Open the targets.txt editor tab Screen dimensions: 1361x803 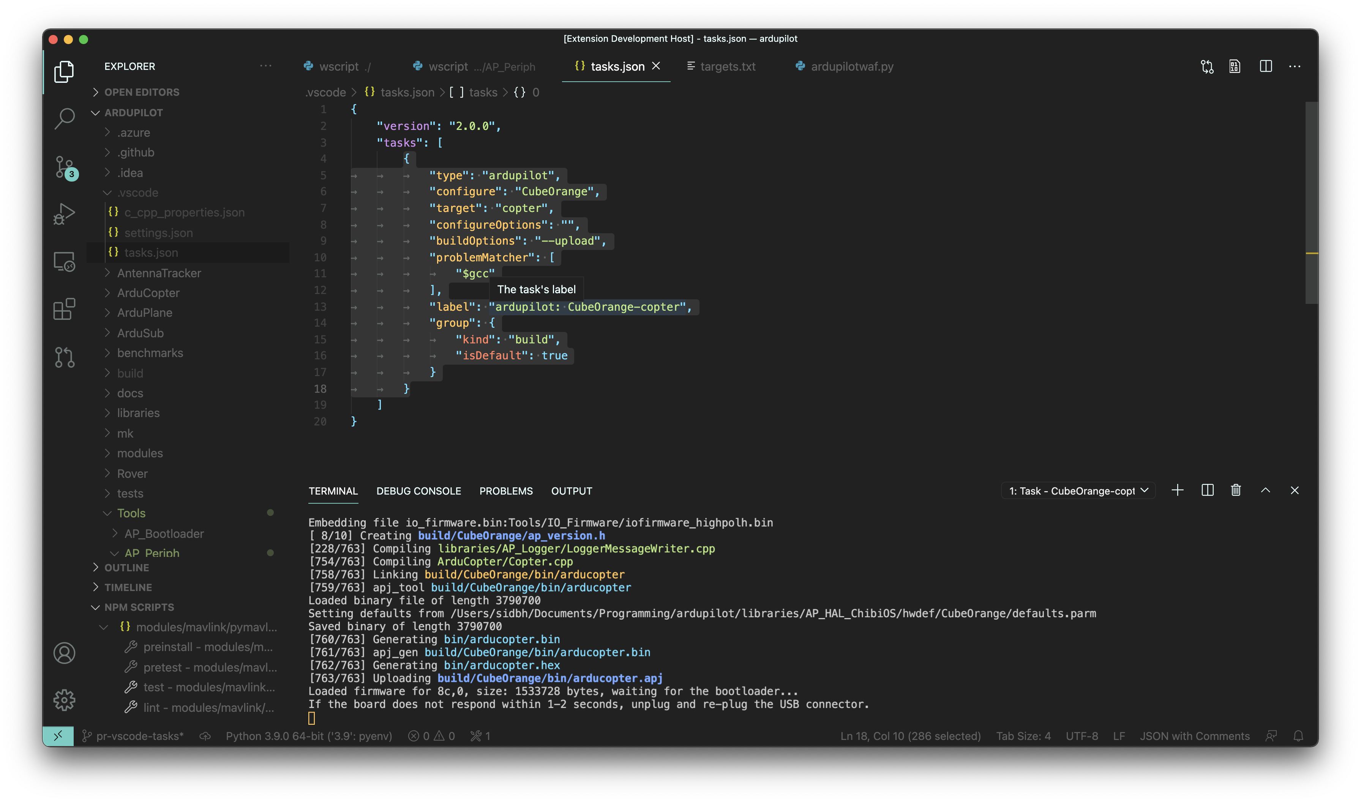[x=722, y=66]
